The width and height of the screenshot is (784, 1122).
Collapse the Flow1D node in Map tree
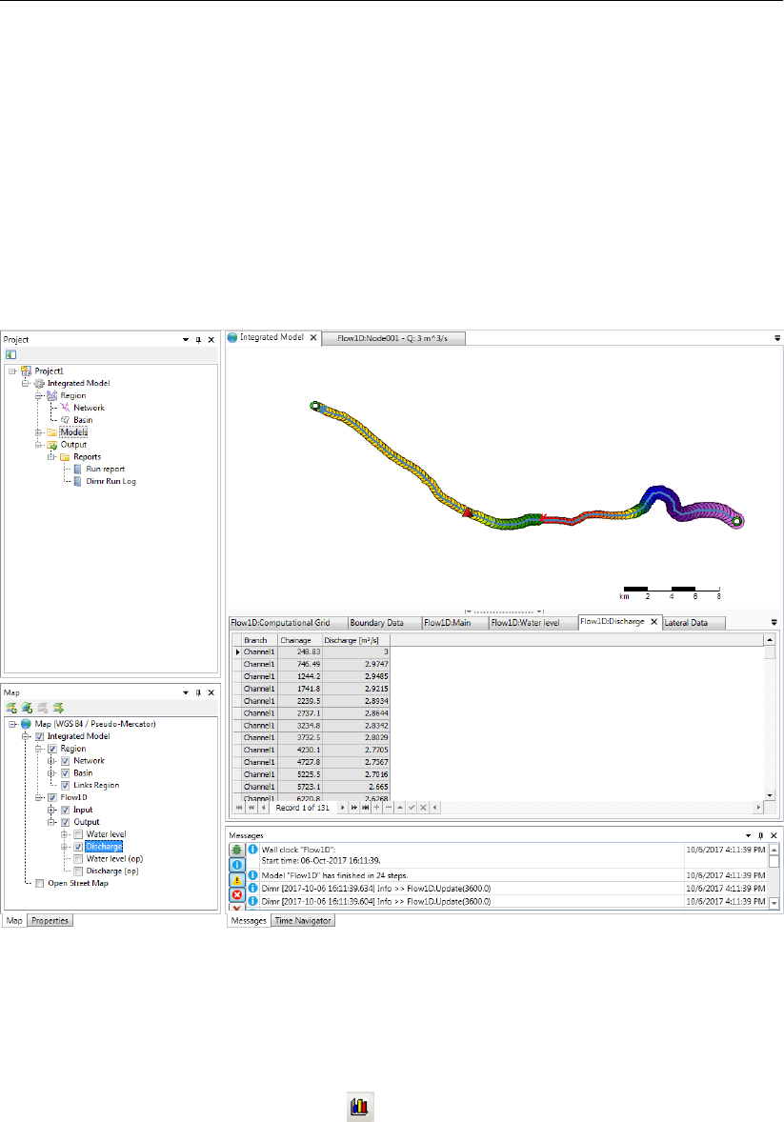39,797
